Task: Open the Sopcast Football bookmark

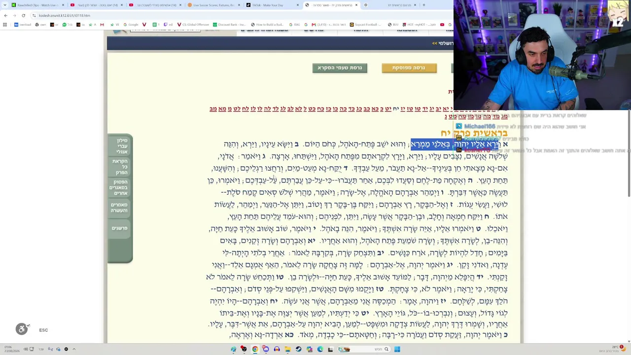Action: (x=366, y=25)
